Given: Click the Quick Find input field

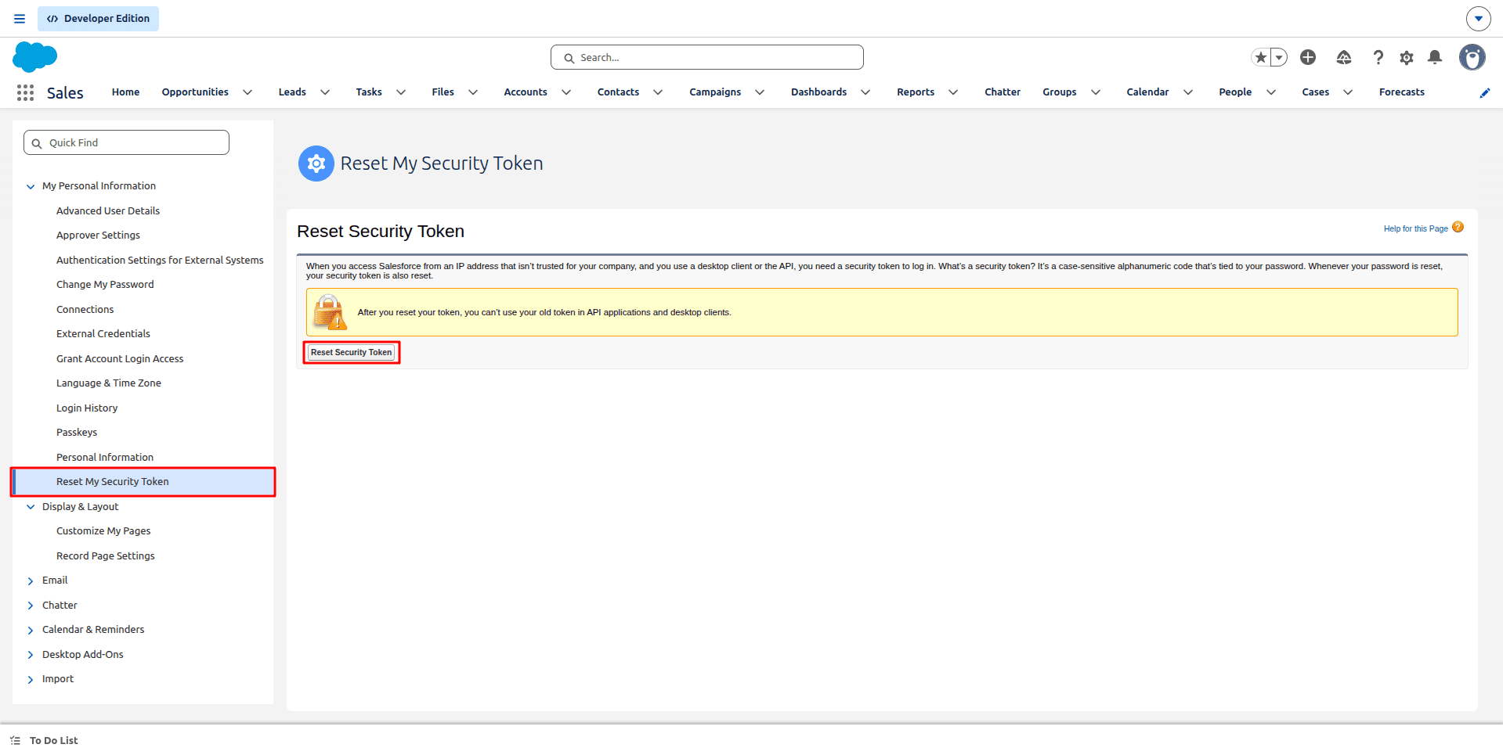Looking at the screenshot, I should pyautogui.click(x=126, y=142).
